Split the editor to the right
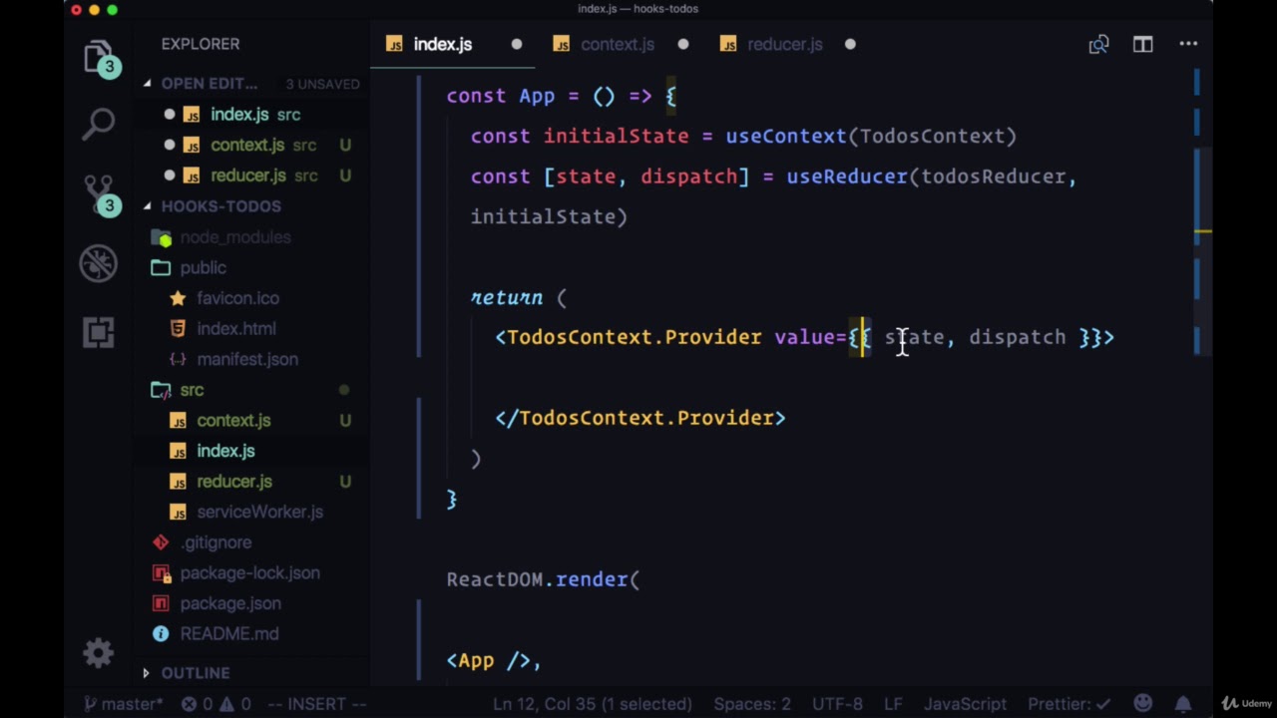This screenshot has height=718, width=1277. click(x=1142, y=44)
